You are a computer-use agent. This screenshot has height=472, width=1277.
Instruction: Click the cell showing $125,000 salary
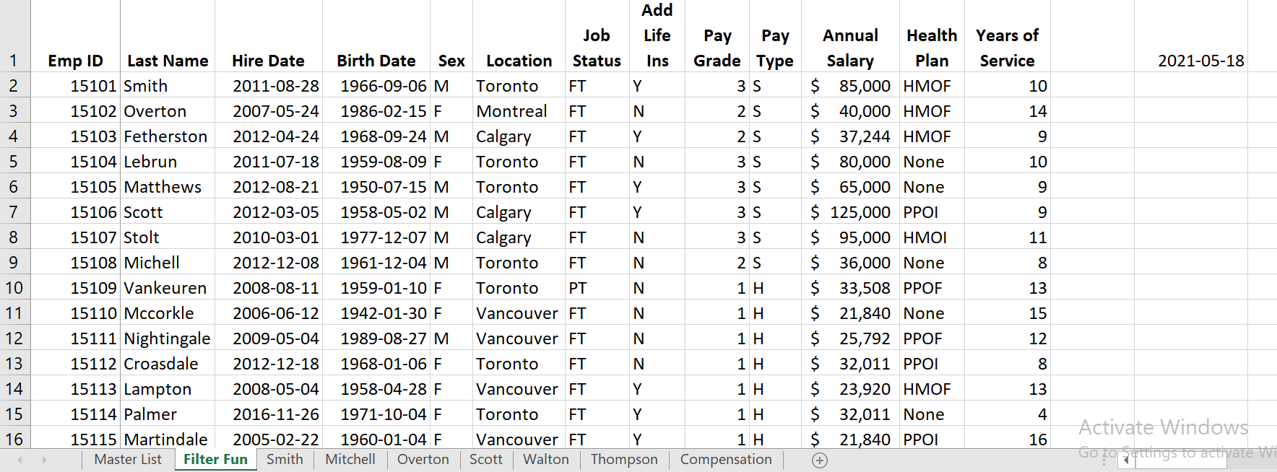point(850,211)
